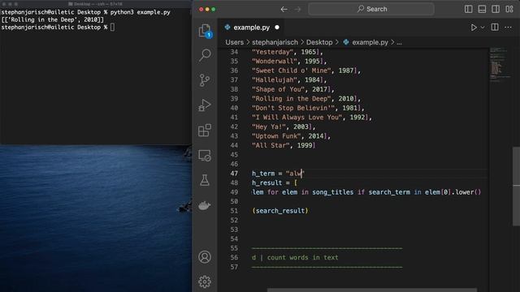Toggle the primary side bar layout
520x292 pixels.
tap(469, 9)
